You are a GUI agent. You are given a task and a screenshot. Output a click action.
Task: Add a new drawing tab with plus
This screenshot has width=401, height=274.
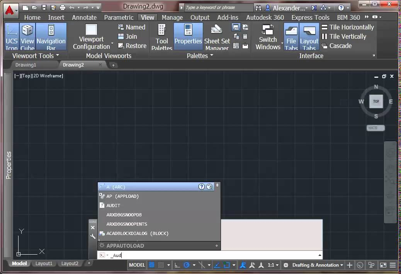click(x=113, y=65)
